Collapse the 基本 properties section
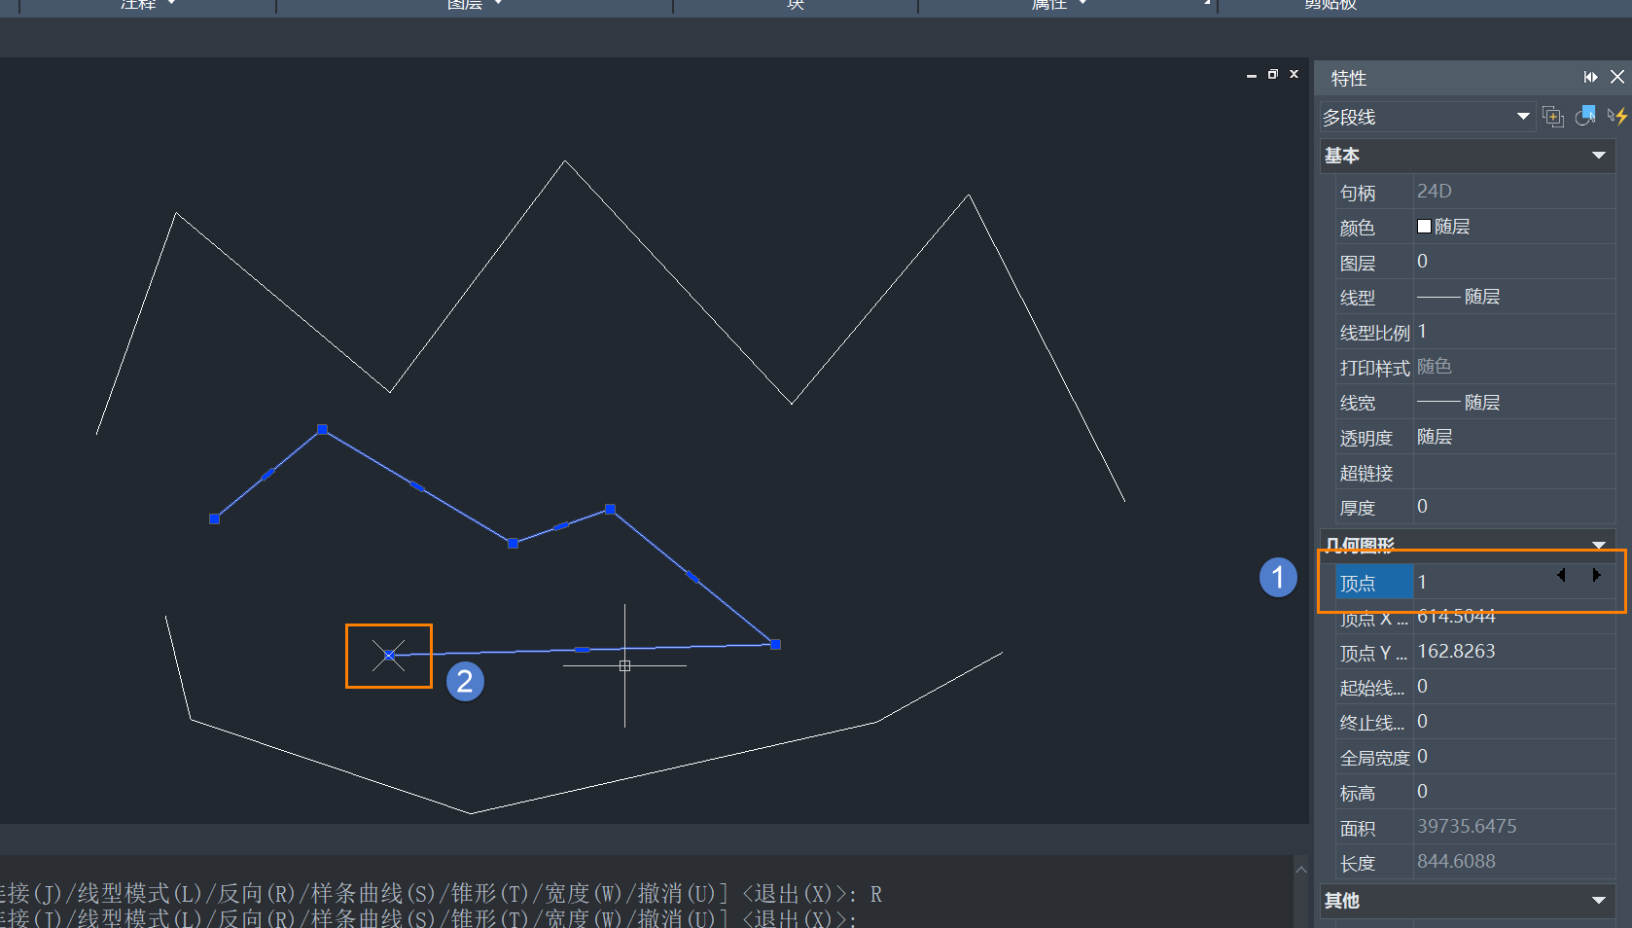 point(1598,156)
